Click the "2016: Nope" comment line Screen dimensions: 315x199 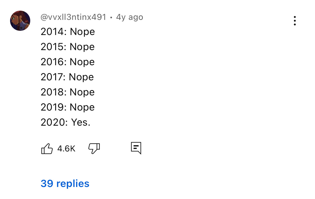(68, 62)
